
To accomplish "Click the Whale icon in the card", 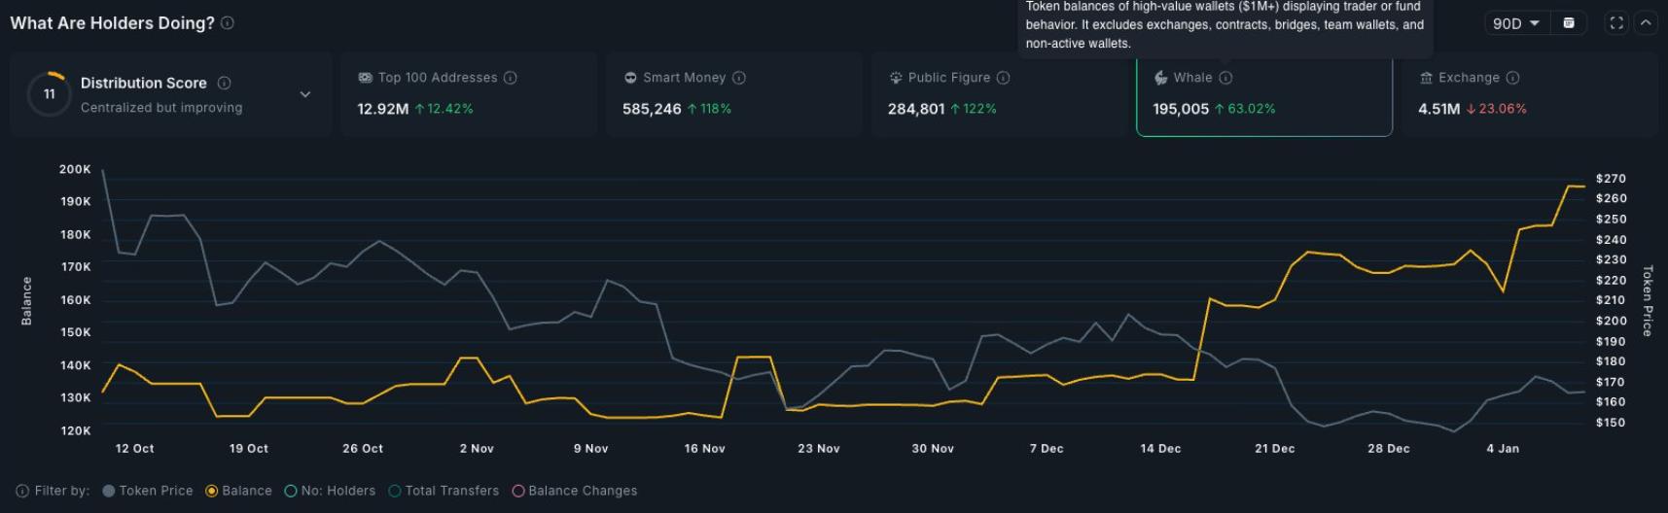I will pyautogui.click(x=1160, y=78).
